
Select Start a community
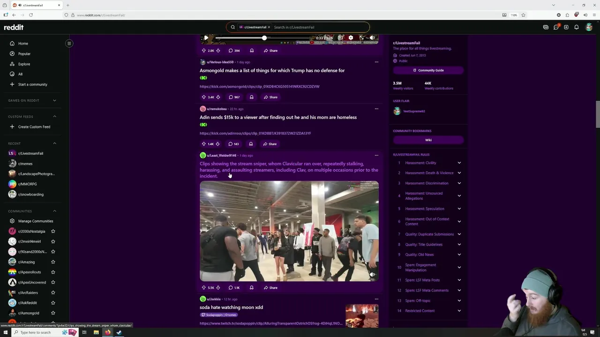[33, 85]
